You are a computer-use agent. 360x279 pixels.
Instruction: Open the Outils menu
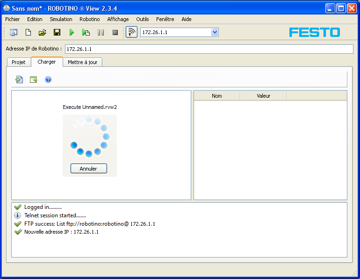coord(142,19)
